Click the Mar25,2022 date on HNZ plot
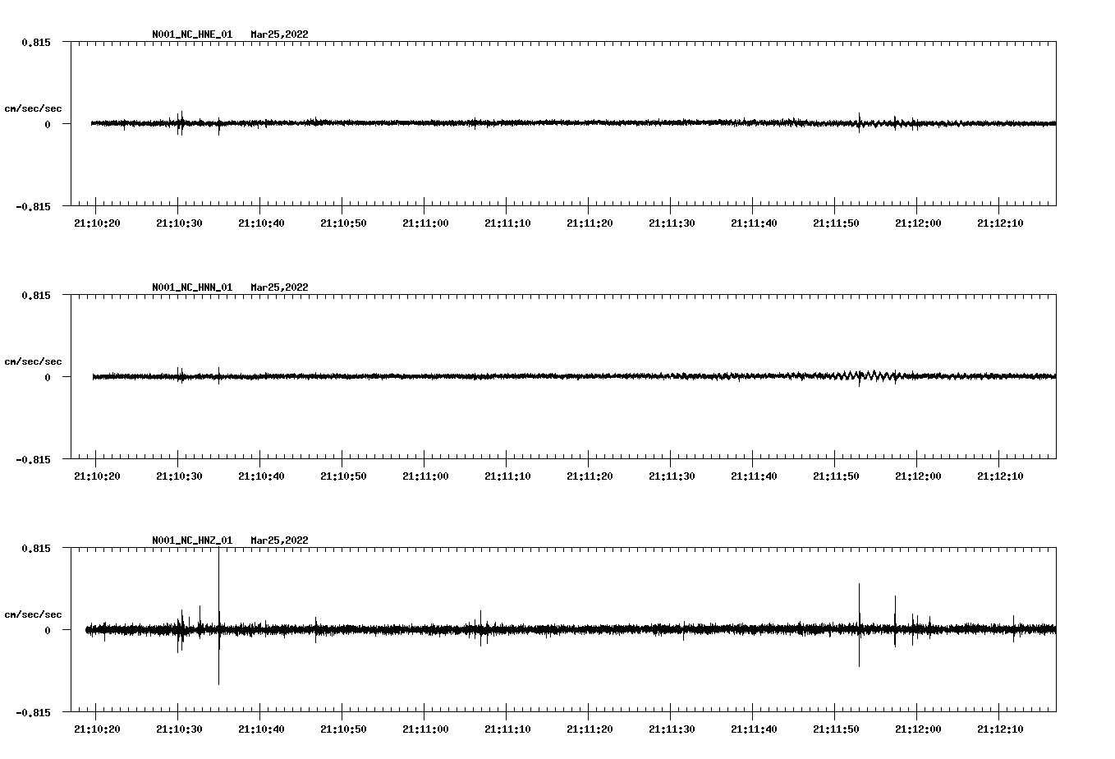This screenshot has width=1115, height=759. [279, 540]
